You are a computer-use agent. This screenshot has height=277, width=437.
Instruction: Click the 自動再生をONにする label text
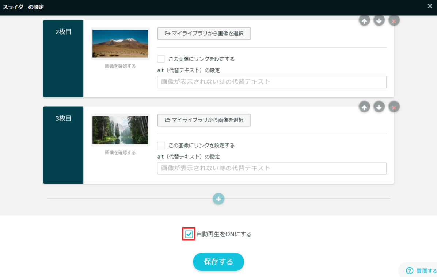224,234
